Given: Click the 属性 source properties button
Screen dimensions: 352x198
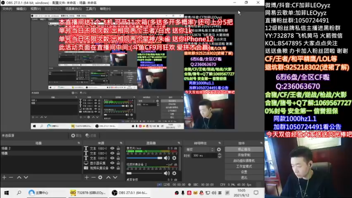Looking at the screenshot, I should [76, 136].
